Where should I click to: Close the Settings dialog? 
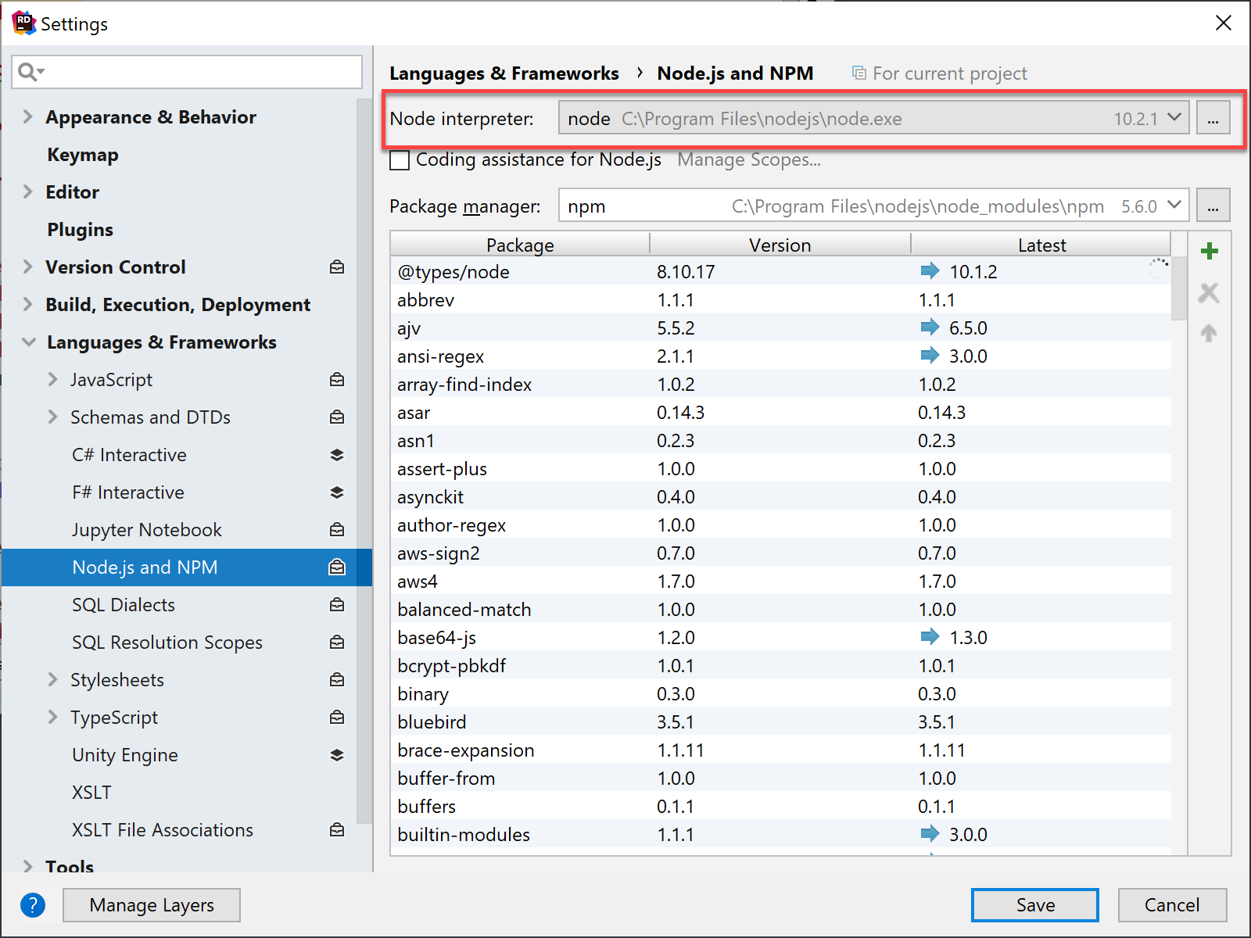coord(1224,23)
